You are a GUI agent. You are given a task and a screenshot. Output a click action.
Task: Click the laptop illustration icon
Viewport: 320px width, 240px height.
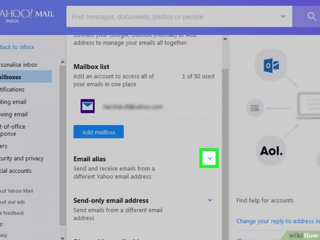click(308, 106)
